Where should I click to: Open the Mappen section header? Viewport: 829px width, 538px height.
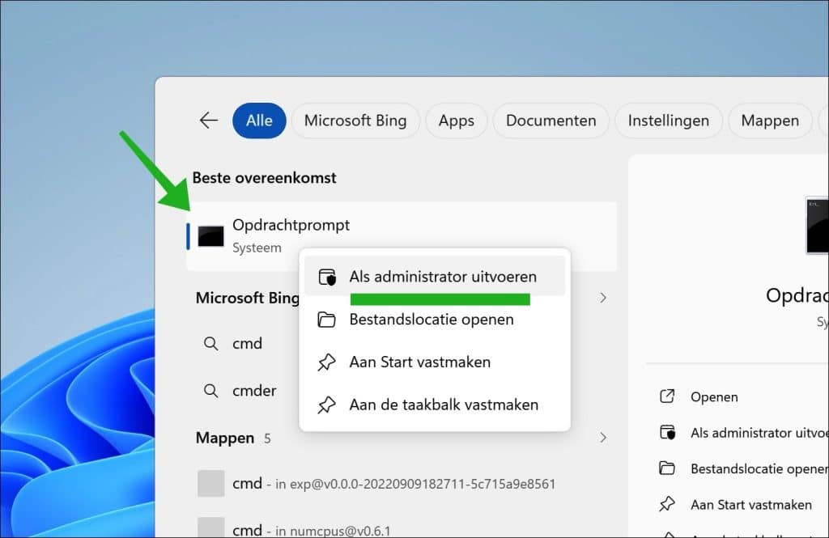click(x=225, y=438)
